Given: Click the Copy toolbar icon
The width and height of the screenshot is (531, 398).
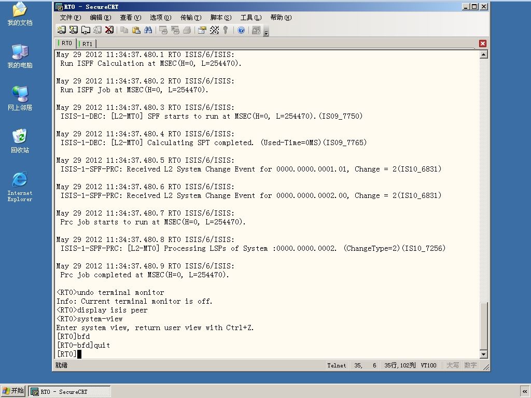Looking at the screenshot, I should click(124, 30).
